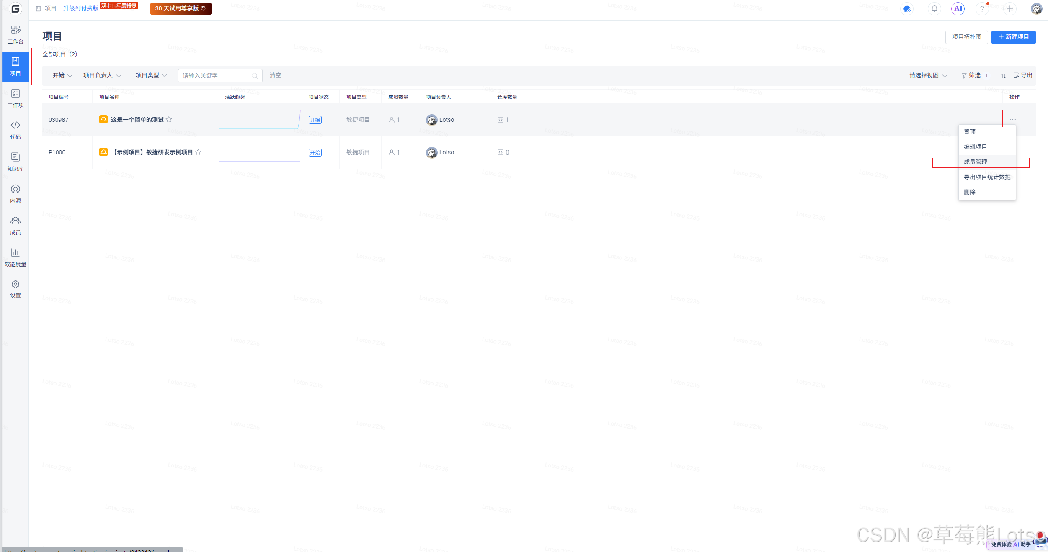Expand the 开始 status dropdown

62,75
